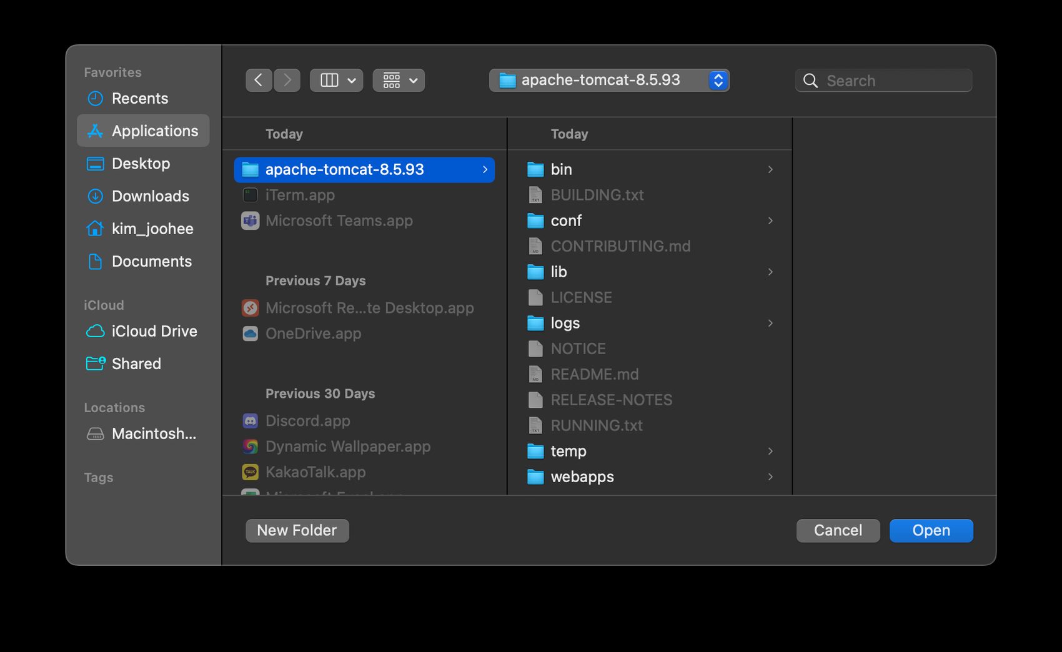Screen dimensions: 1062x652
Task: Select iCloud Drive in the sidebar
Action: (x=154, y=331)
